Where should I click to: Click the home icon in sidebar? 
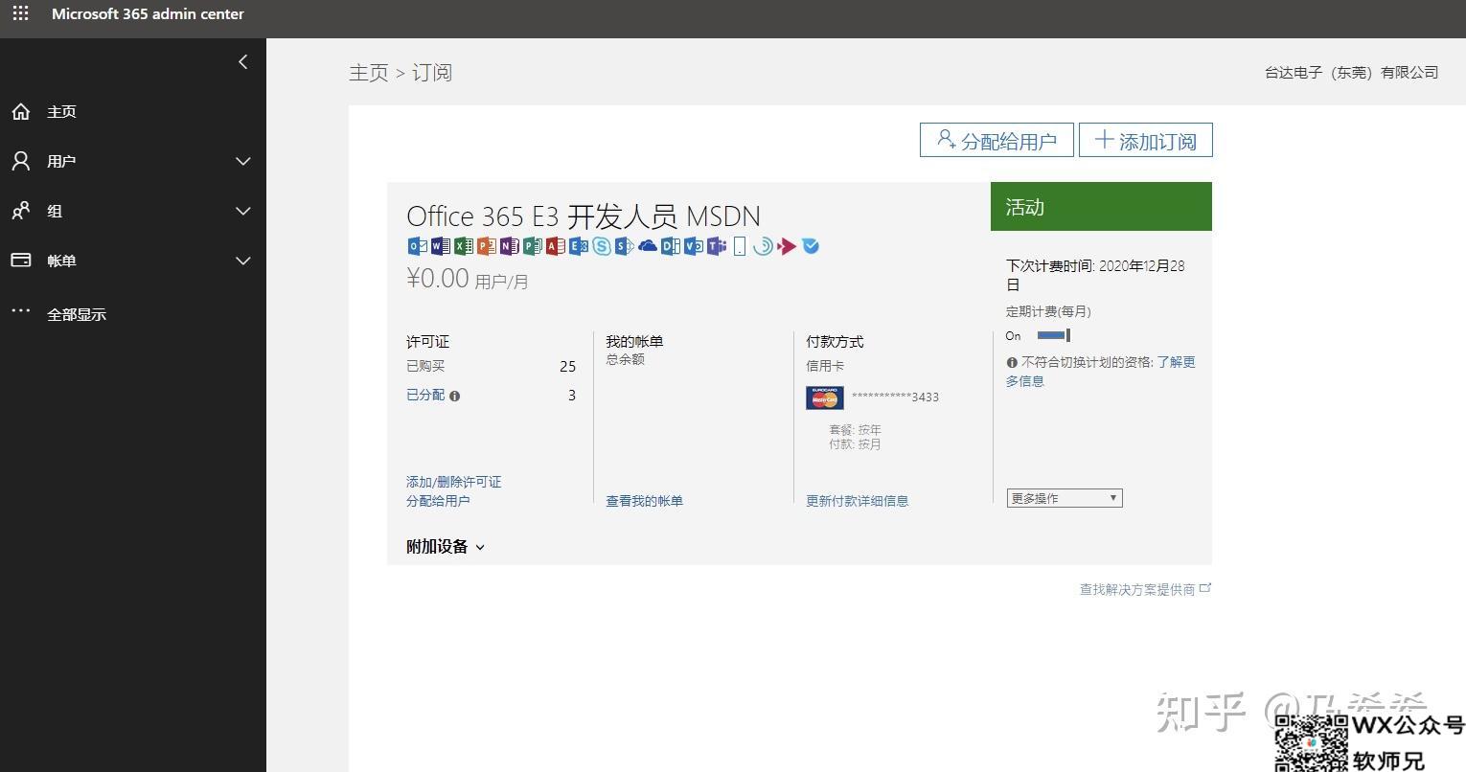[21, 111]
